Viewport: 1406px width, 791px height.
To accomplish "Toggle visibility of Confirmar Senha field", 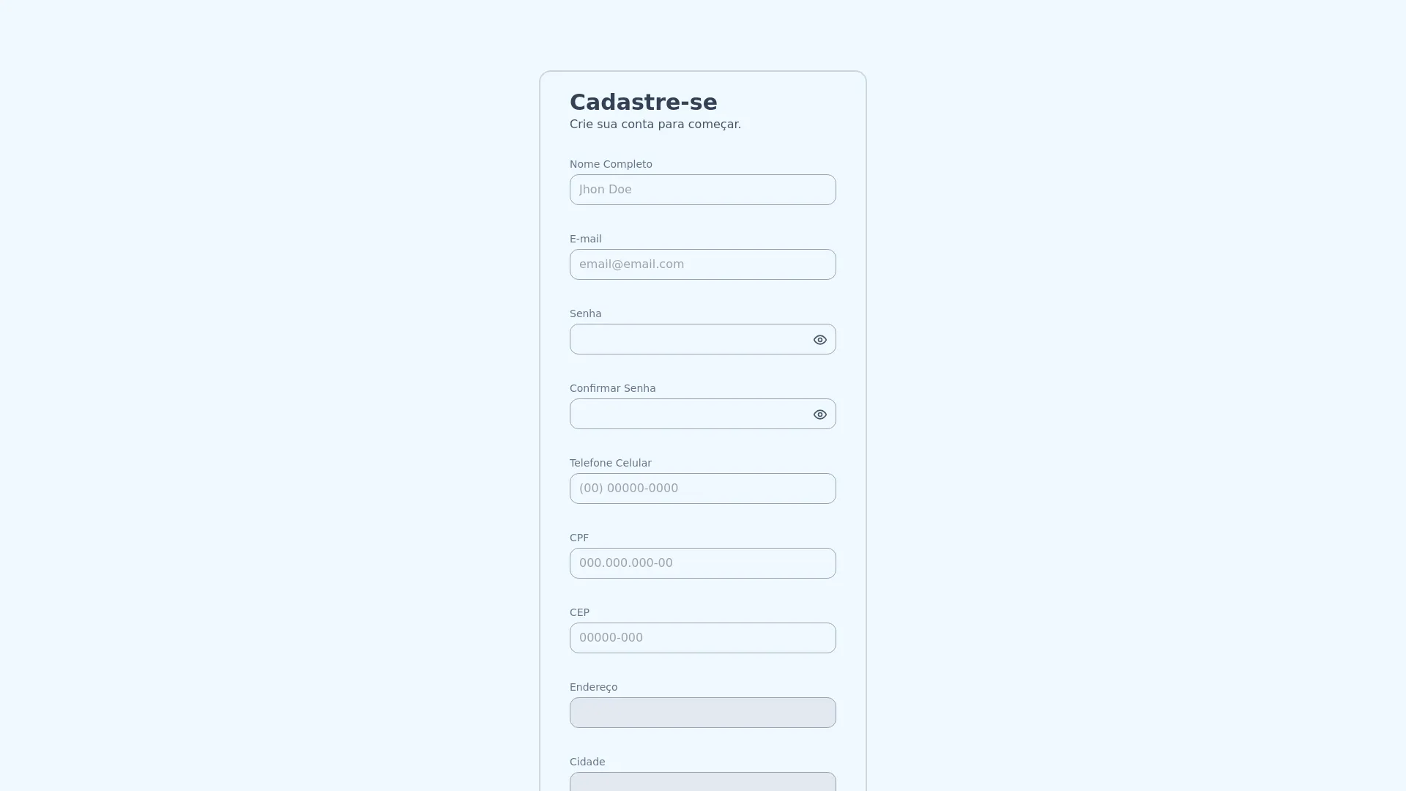I will 819,415.
